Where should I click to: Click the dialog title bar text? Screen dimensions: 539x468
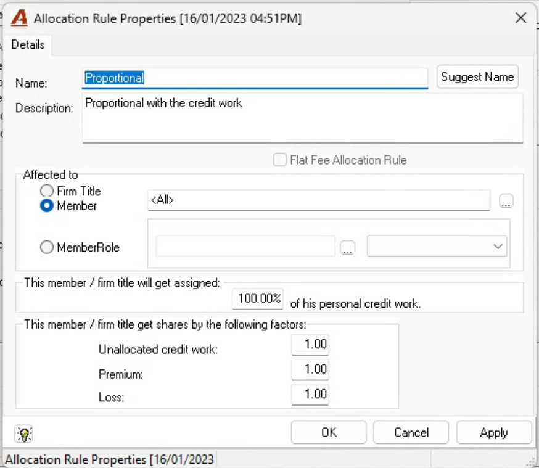pyautogui.click(x=167, y=18)
